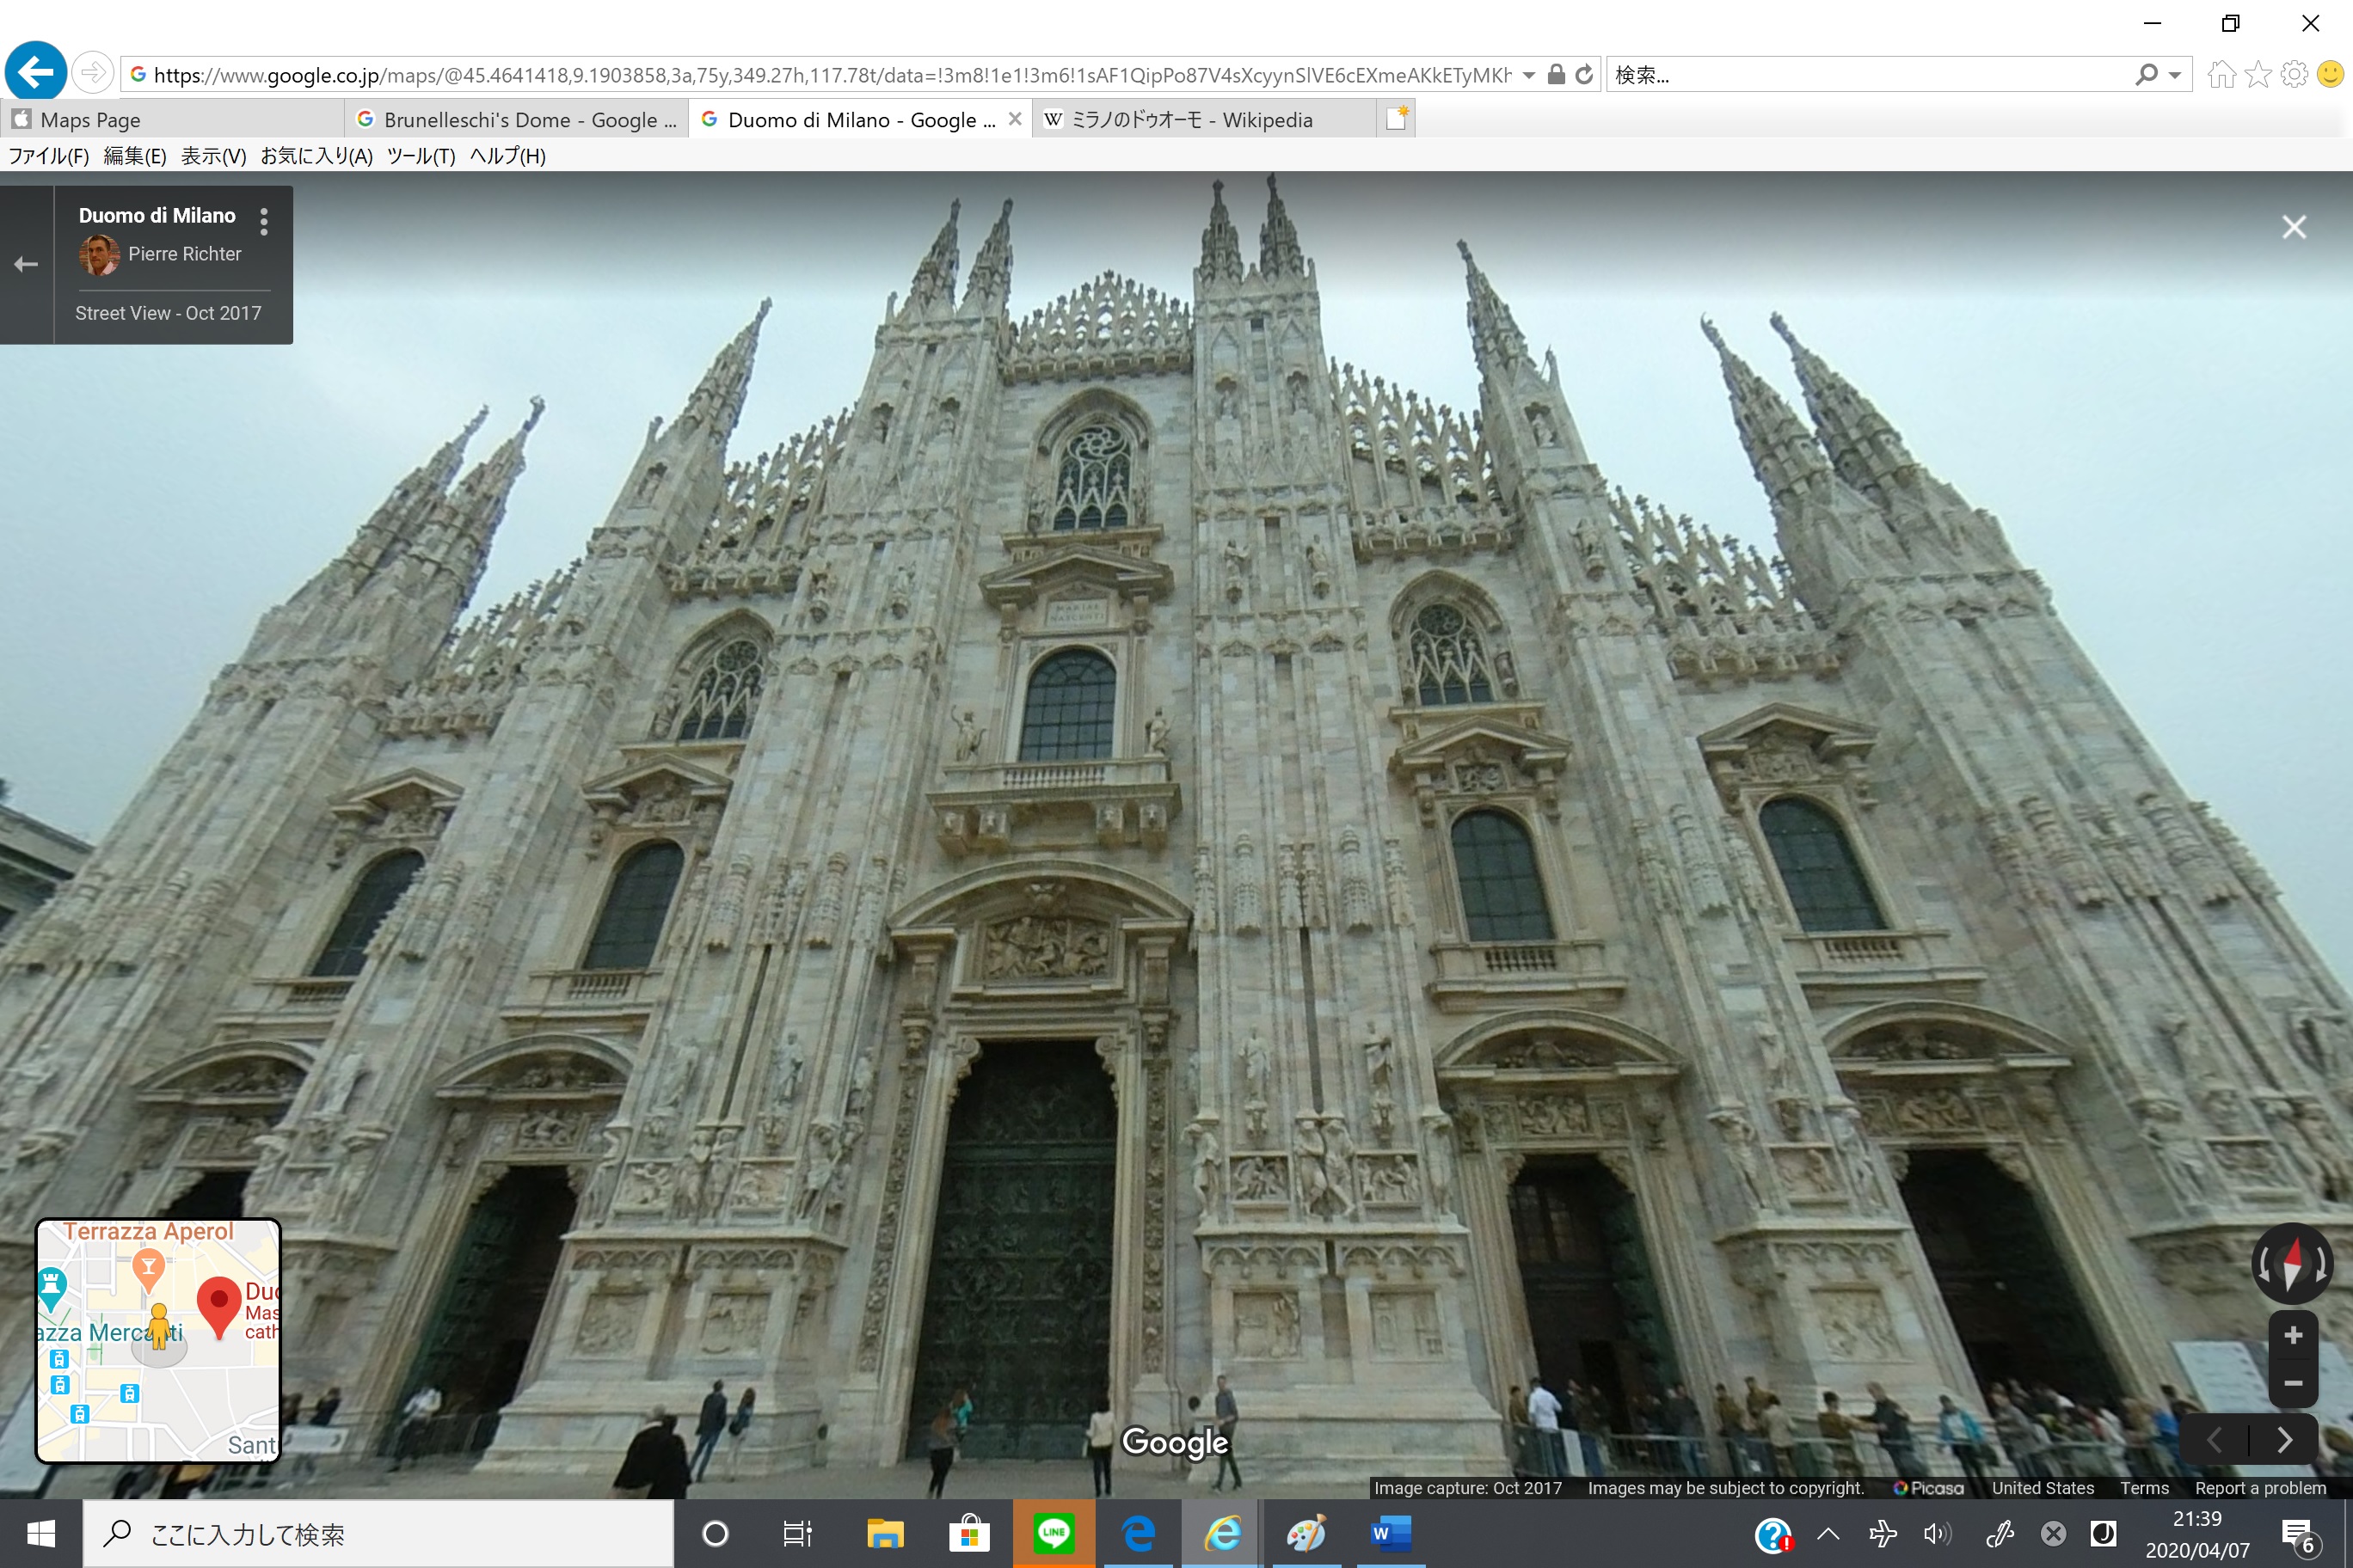Image resolution: width=2353 pixels, height=1568 pixels.
Task: Click the Terms link
Action: (2144, 1488)
